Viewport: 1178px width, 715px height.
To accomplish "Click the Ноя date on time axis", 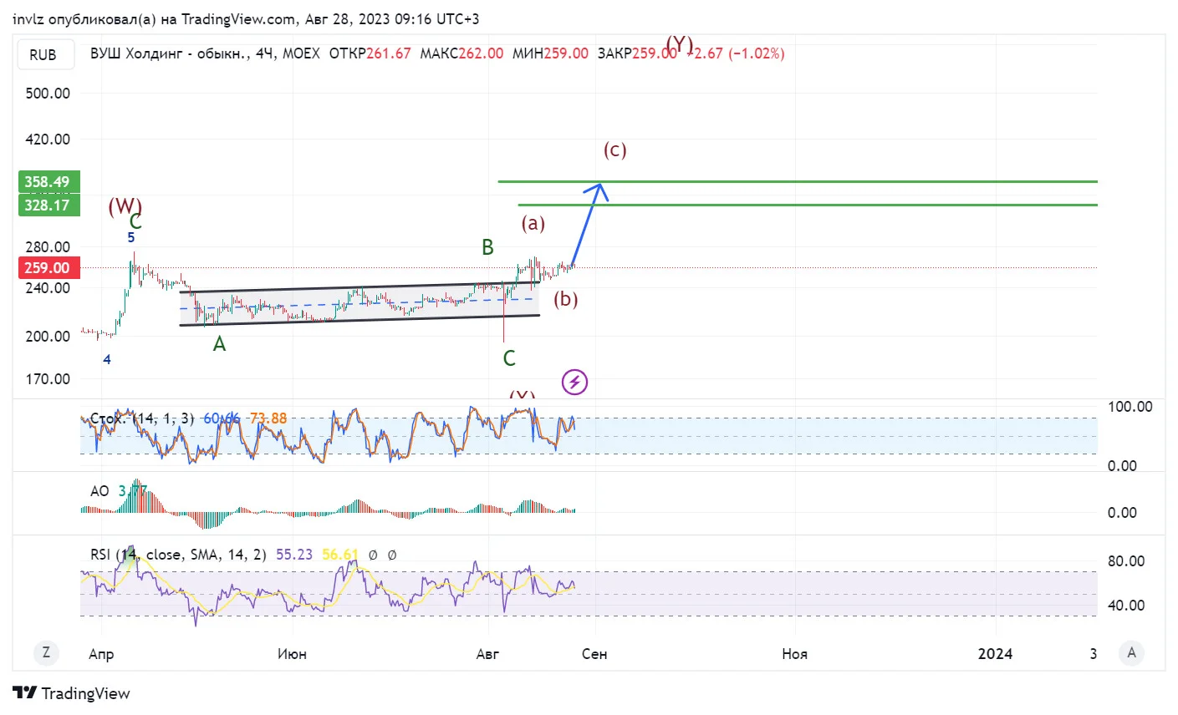I will (x=794, y=654).
